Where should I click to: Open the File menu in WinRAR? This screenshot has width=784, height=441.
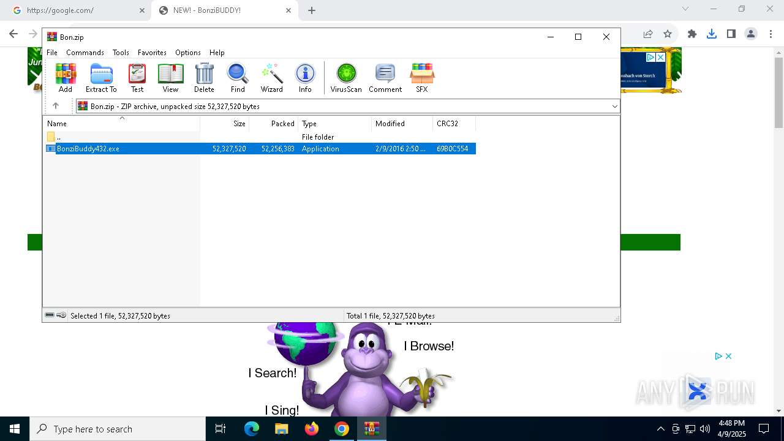pos(52,53)
